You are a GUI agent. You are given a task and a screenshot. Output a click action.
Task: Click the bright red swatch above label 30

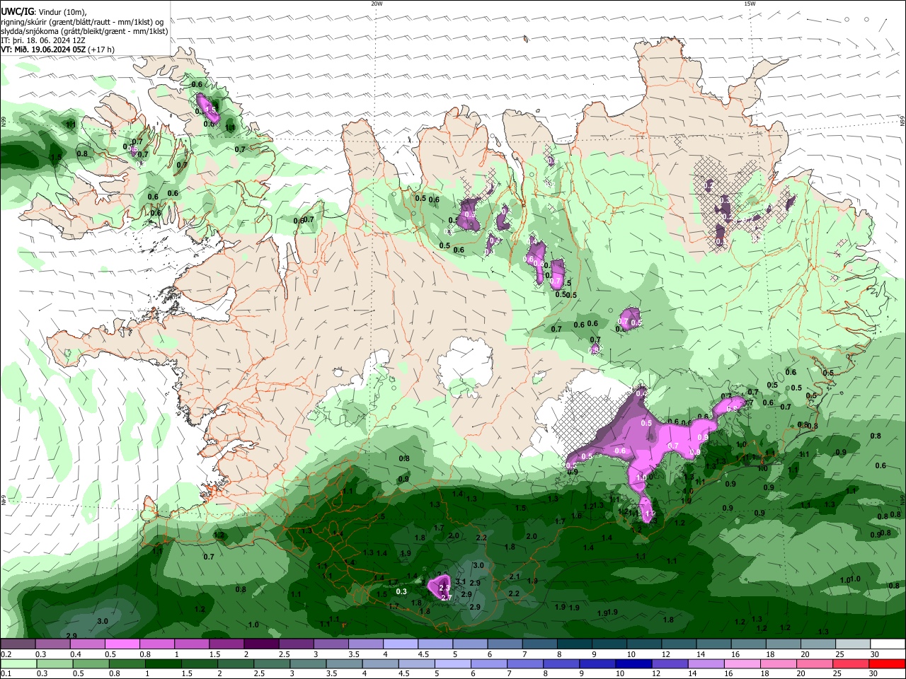tap(888, 664)
